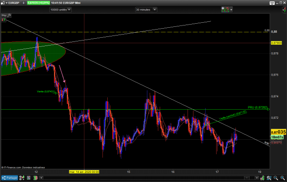Open the chart style icon beside Partager
The width and height of the screenshot is (287, 182).
[x=22, y=177]
